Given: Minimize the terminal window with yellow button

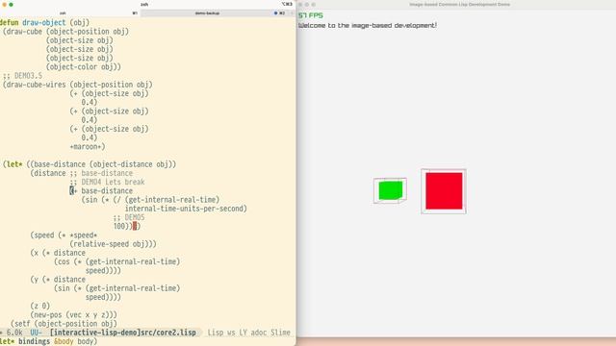Looking at the screenshot, I should coord(4,5).
